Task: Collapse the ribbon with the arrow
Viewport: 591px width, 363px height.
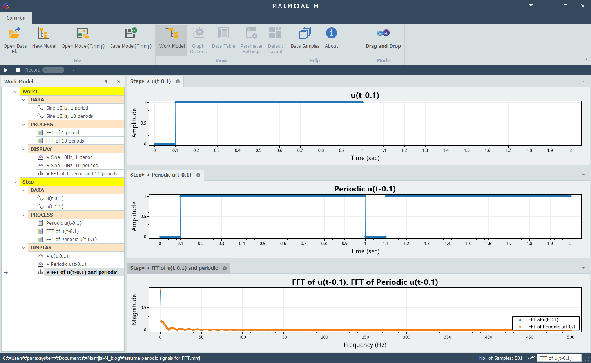Action: tap(586, 60)
